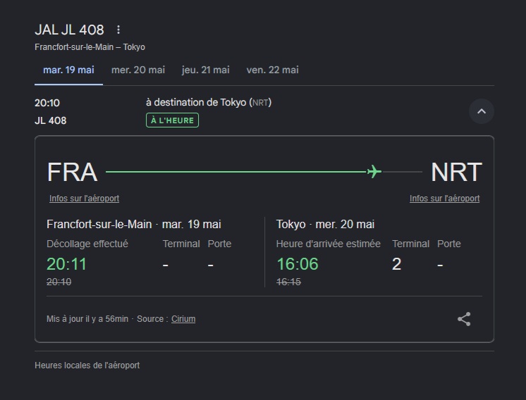Click the crossed-out scheduled time 20:10
Screen dimensions: 526x400
coord(59,282)
